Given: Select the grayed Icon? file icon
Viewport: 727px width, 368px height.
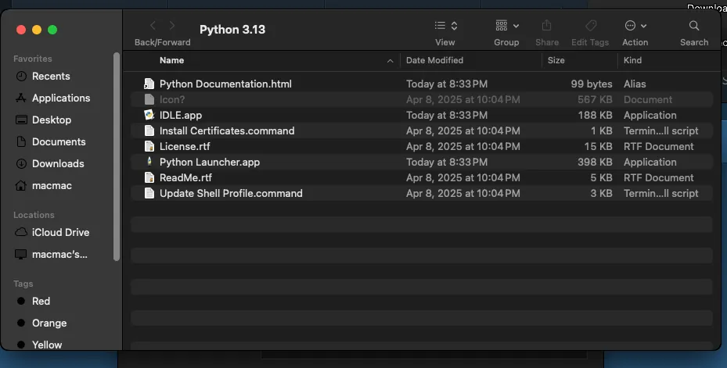Looking at the screenshot, I should click(x=149, y=99).
